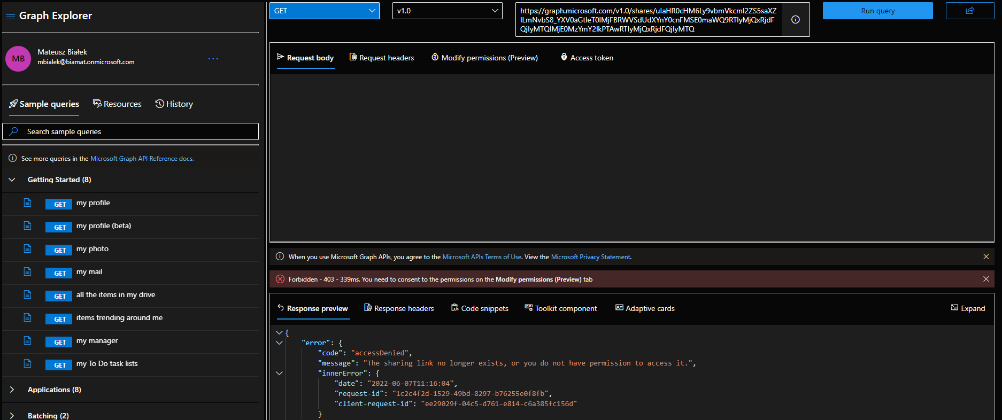Collapse the "error" node in response preview

(x=279, y=343)
